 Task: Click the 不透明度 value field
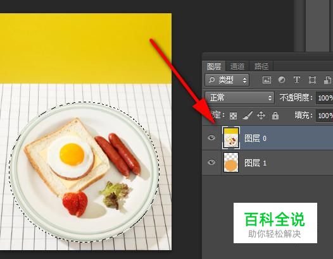[324, 98]
